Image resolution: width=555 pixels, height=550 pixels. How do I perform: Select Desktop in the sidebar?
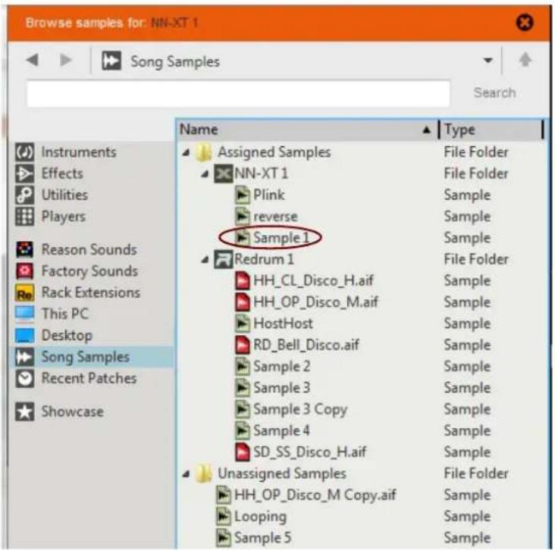[x=67, y=336]
